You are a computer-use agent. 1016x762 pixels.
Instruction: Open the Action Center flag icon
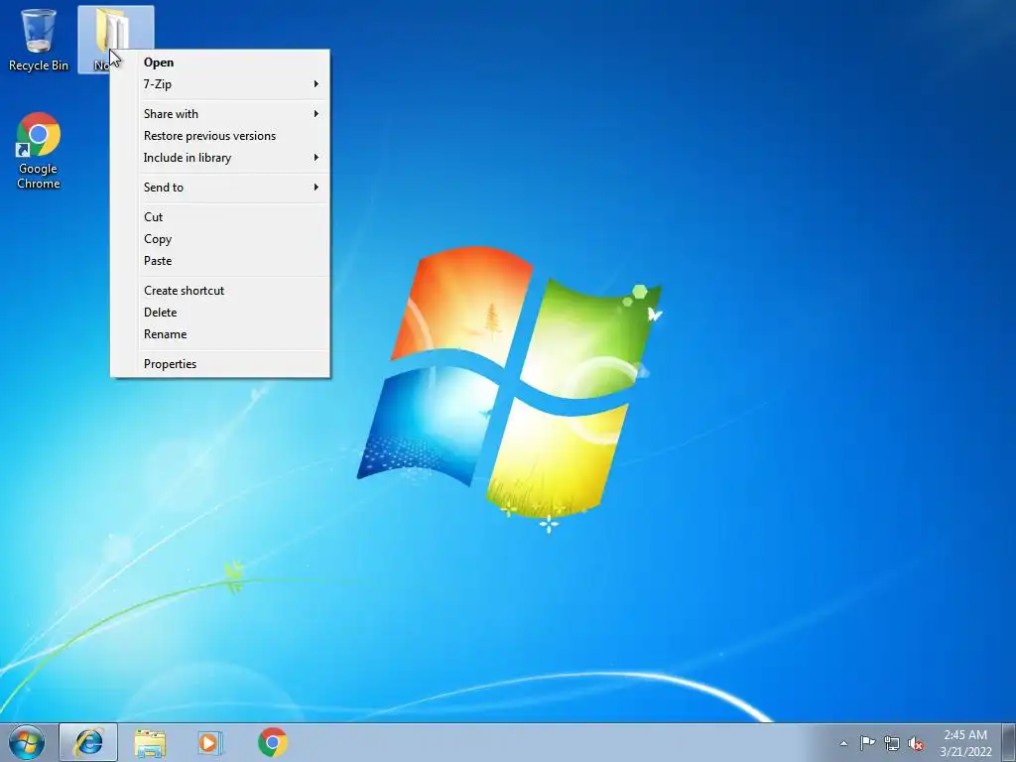tap(867, 743)
